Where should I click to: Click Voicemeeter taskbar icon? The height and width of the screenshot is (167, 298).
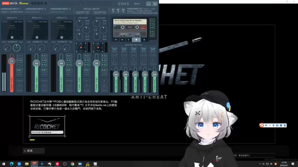(x=34, y=164)
